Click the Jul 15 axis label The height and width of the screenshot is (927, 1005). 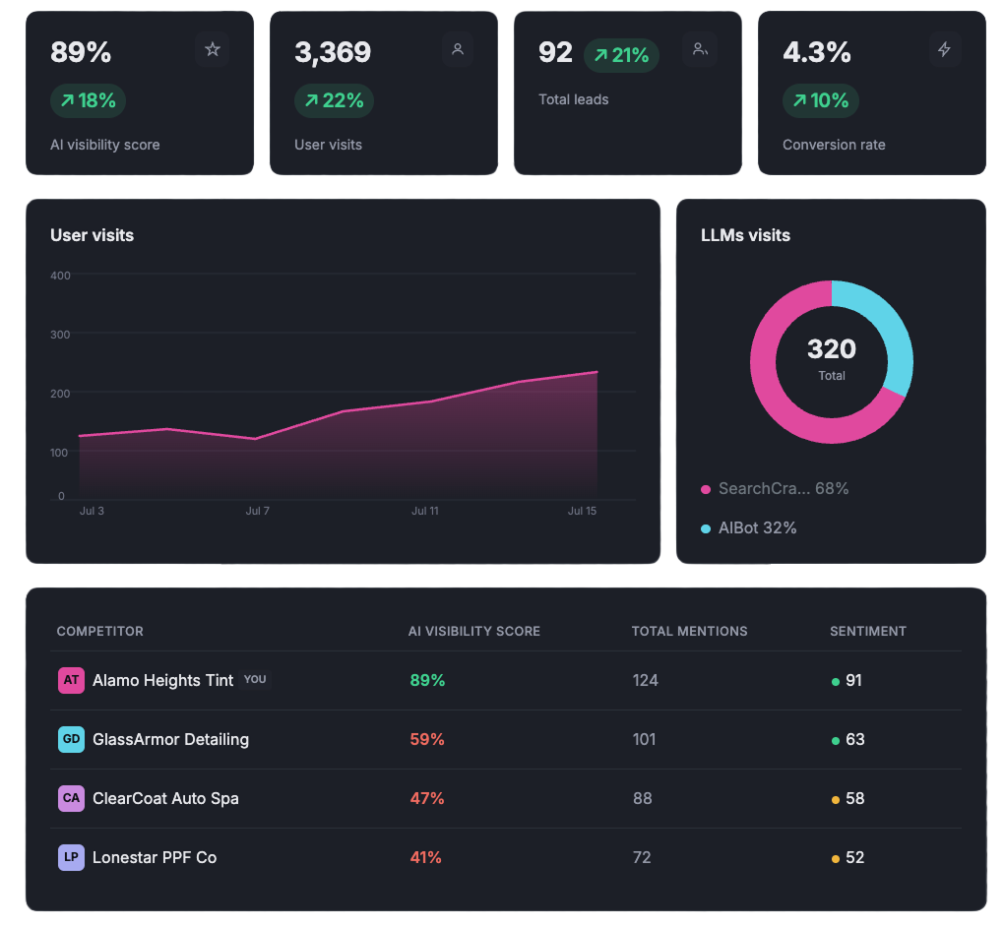click(582, 511)
